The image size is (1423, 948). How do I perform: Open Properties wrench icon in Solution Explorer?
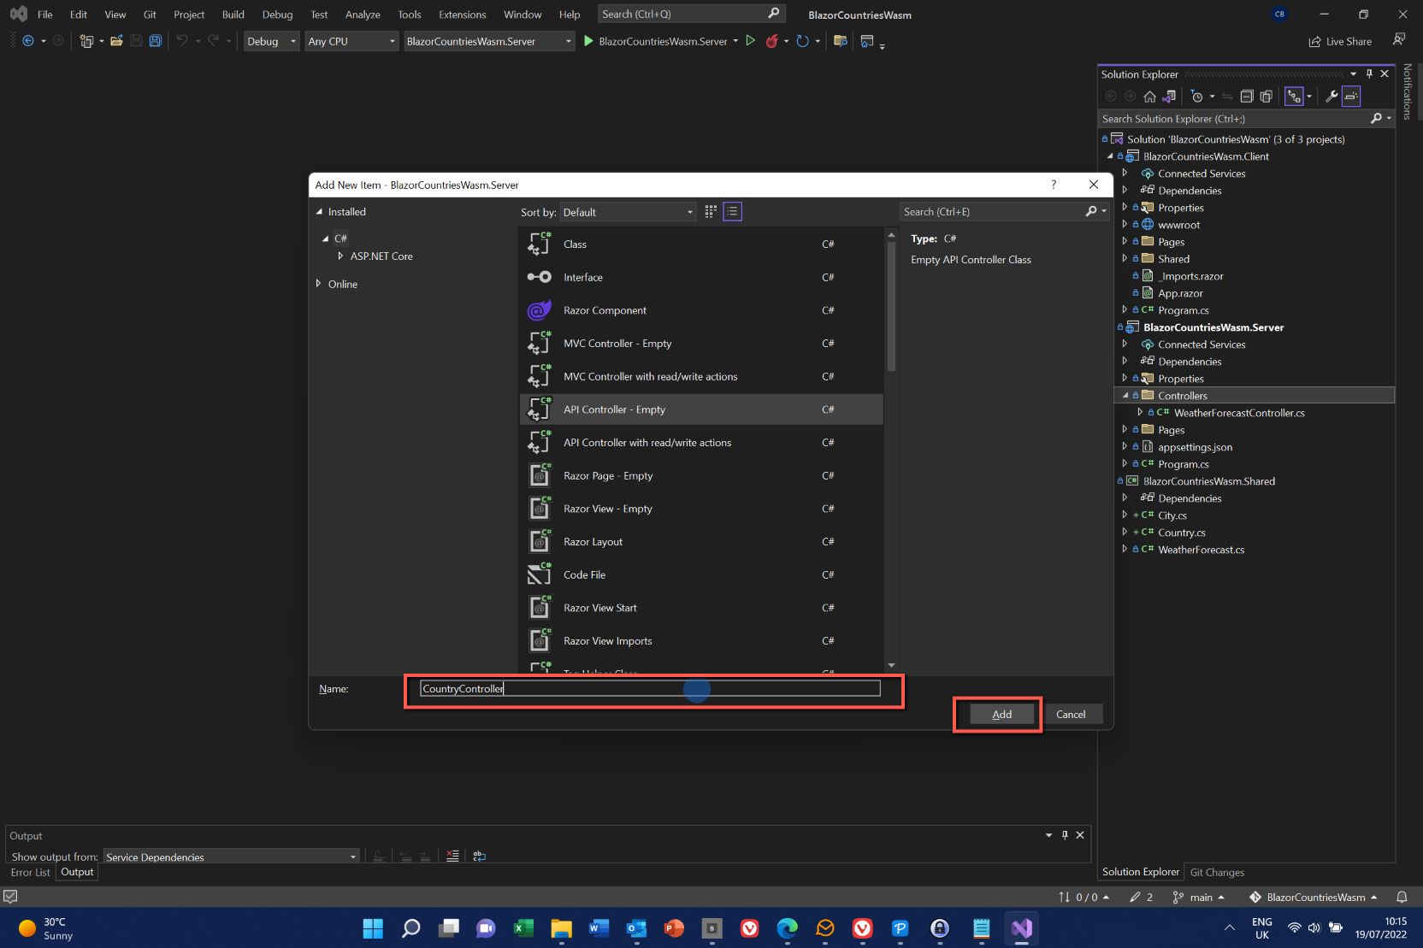point(1331,97)
